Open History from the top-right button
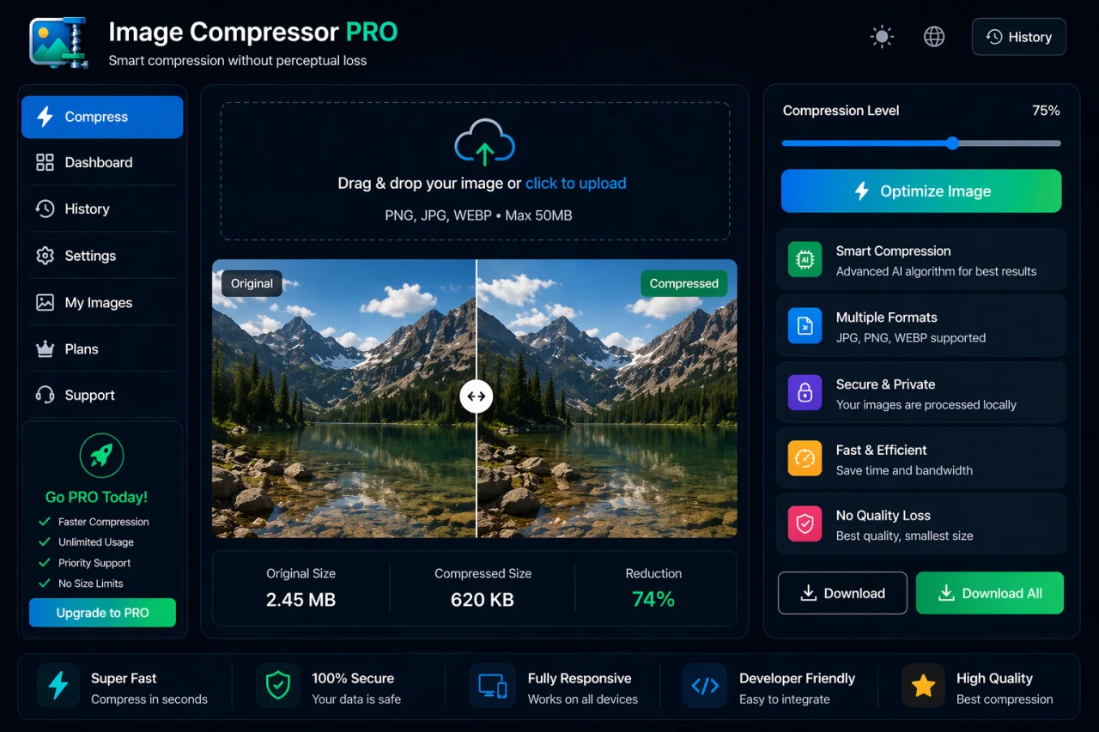The width and height of the screenshot is (1099, 732). point(1019,37)
